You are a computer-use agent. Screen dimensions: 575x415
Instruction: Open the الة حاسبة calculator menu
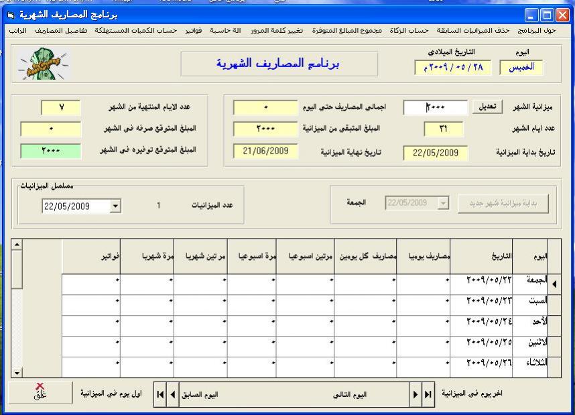[225, 31]
